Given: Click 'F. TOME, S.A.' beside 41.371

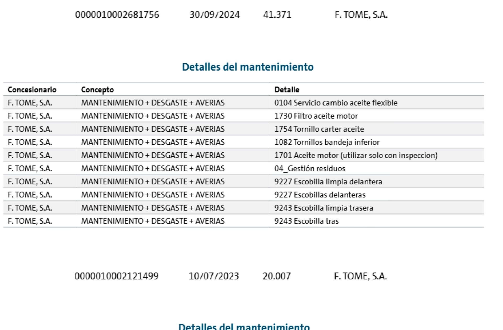Looking at the screenshot, I should click(x=361, y=15).
